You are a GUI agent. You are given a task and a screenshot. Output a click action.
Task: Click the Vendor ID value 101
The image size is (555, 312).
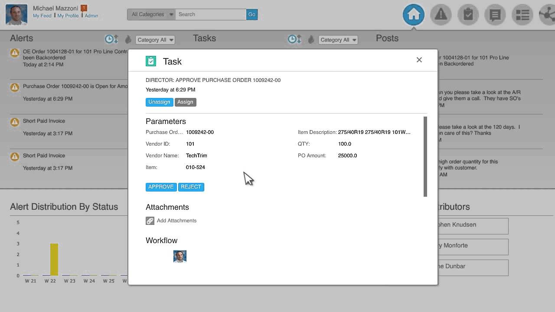[190, 144]
